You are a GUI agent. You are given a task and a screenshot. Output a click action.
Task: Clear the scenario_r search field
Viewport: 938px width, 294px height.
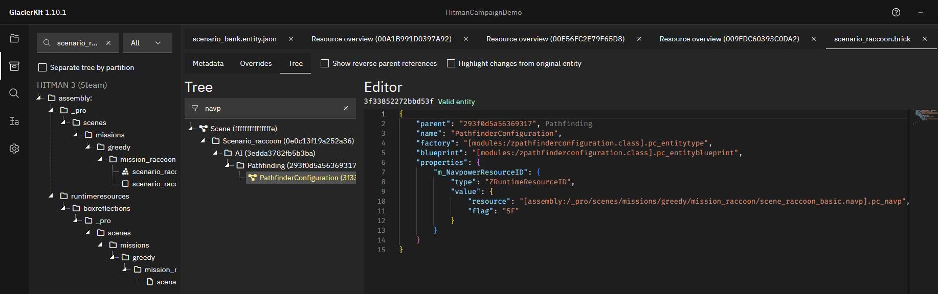pyautogui.click(x=108, y=43)
